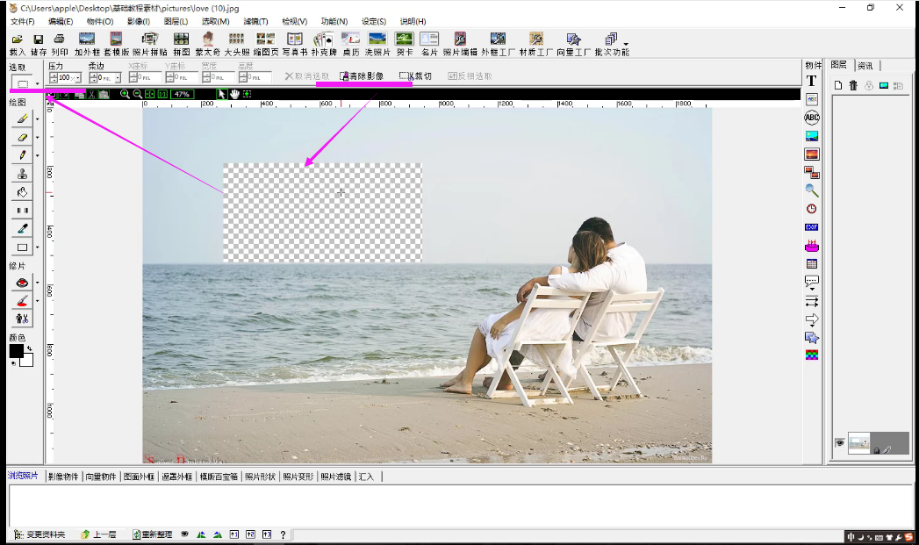Image resolution: width=919 pixels, height=545 pixels.
Task: Open the 文件(F) menu
Action: coord(22,21)
